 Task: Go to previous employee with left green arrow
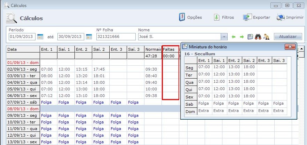click(x=234, y=37)
